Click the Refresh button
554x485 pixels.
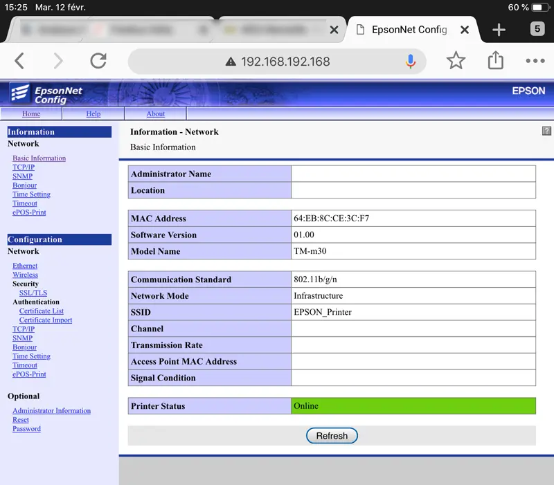[332, 436]
